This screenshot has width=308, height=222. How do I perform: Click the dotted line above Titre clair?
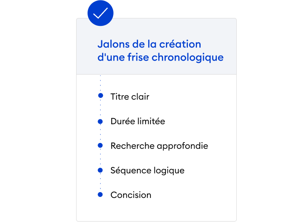100,84
